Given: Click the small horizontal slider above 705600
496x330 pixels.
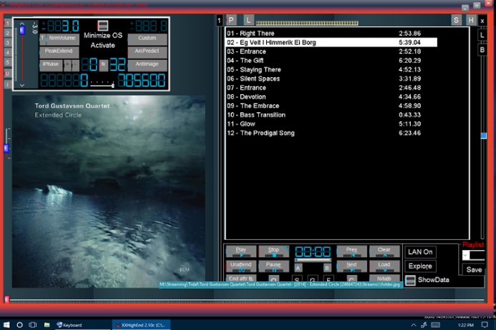Looking at the screenshot, I should tap(102, 84).
